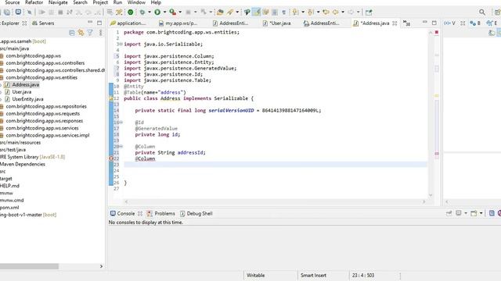Select com.brightcoding.app.ws.repositories package
The width and height of the screenshot is (501, 281).
46,106
